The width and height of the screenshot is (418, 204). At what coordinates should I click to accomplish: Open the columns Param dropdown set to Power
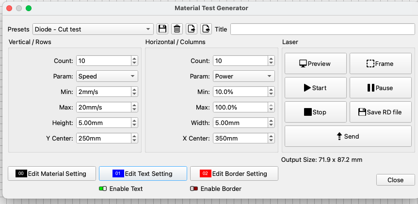pos(244,76)
